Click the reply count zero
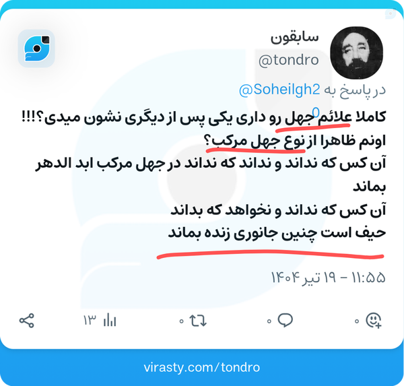The height and width of the screenshot is (386, 404). coord(269,321)
